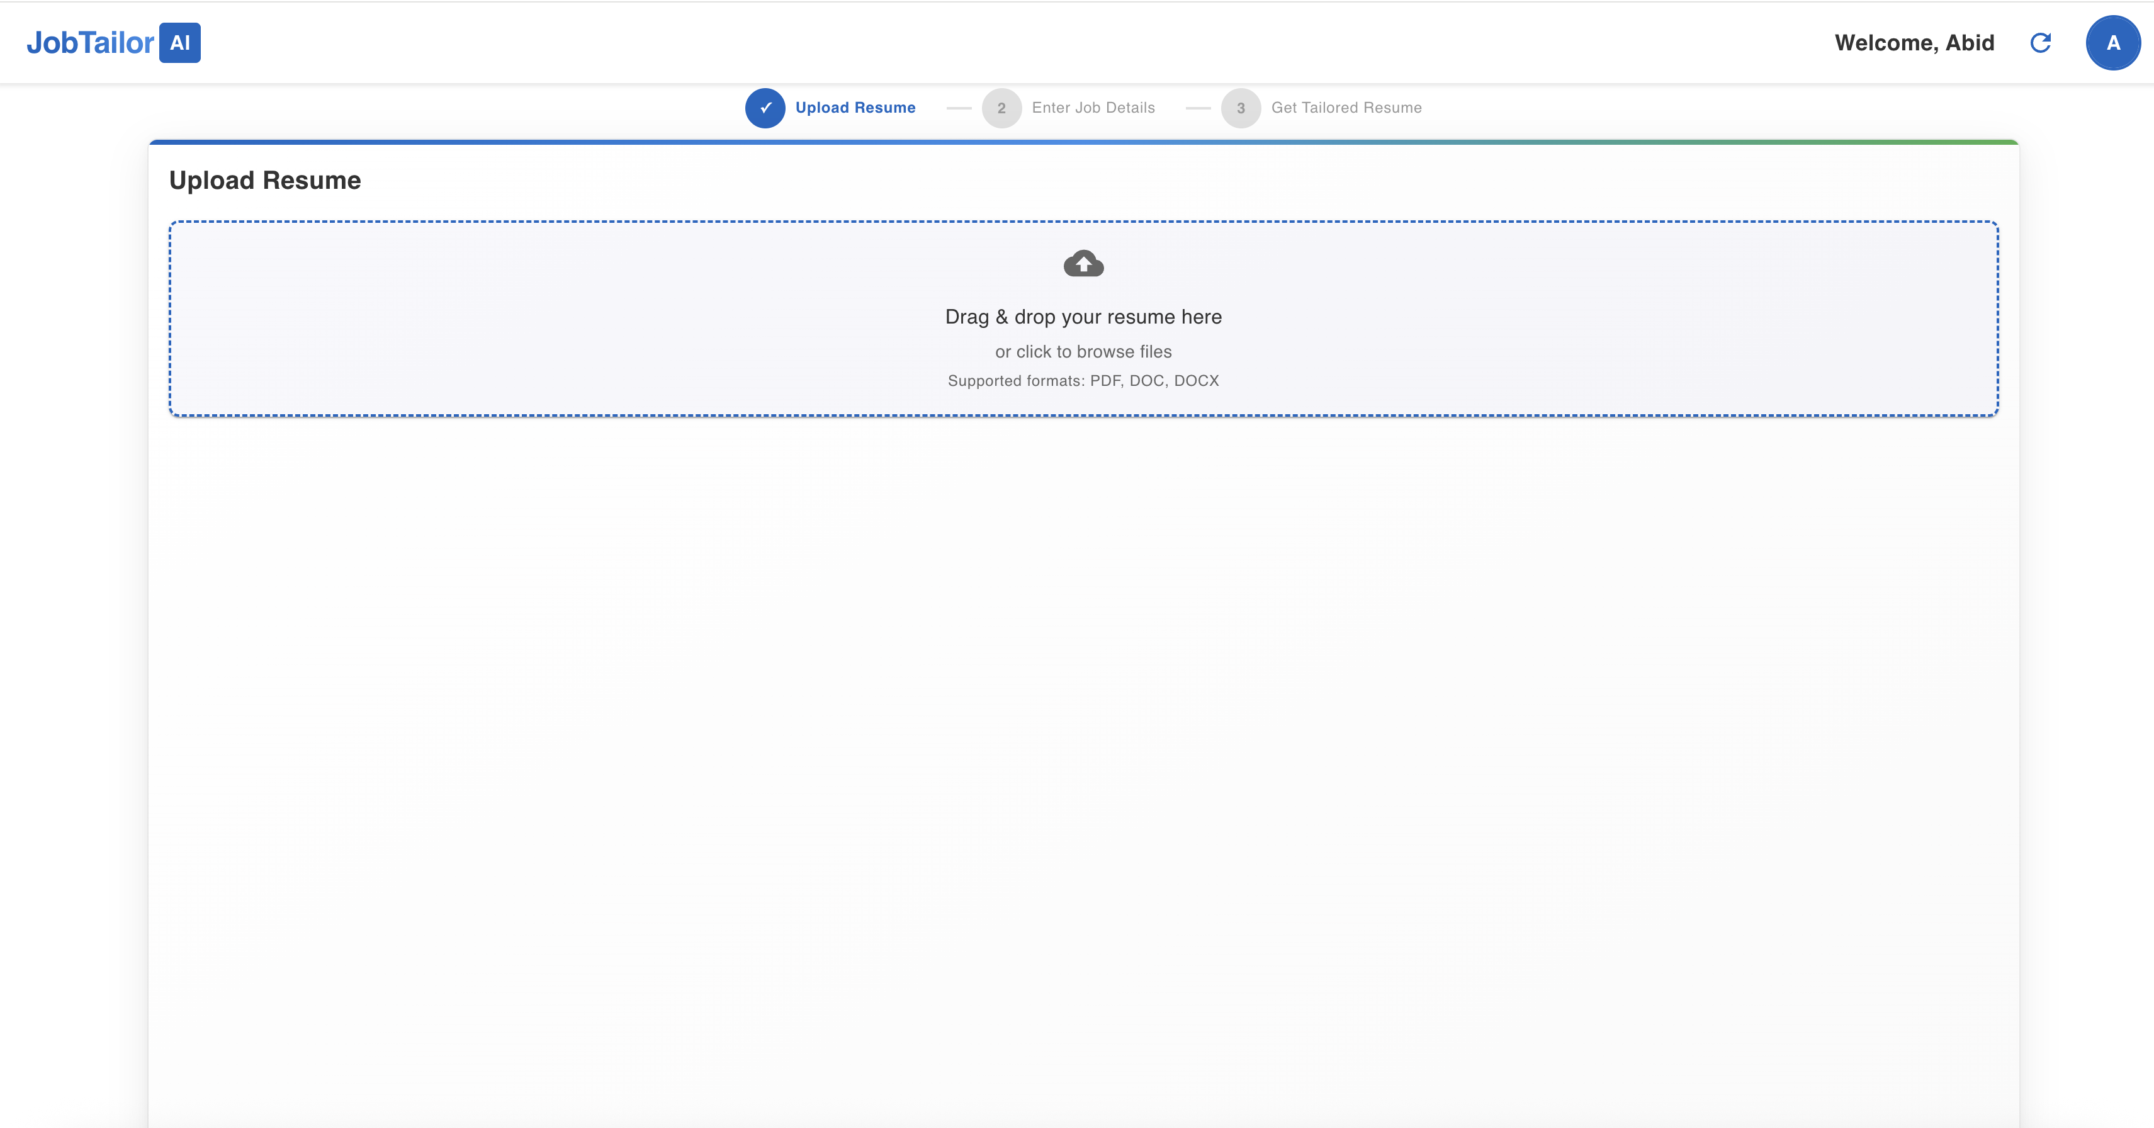Click the refresh icon in header
2154x1128 pixels.
[2040, 43]
